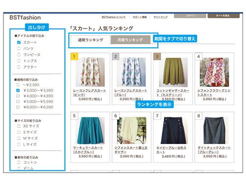Check the パンツ item filter
Viewport: 246px width, 185px height.
(19, 48)
